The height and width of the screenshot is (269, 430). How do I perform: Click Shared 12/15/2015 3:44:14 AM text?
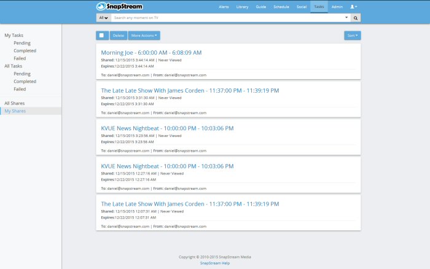click(x=128, y=60)
